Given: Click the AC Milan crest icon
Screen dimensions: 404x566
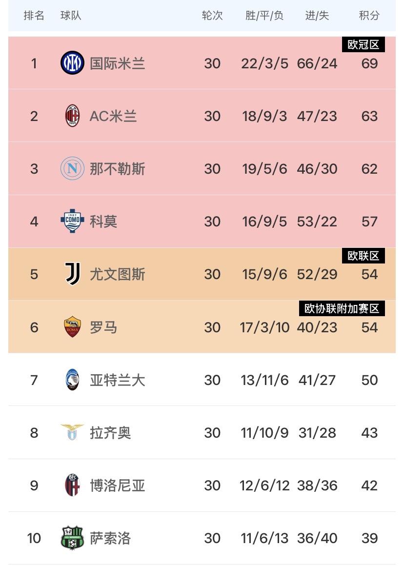Looking at the screenshot, I should [x=72, y=116].
